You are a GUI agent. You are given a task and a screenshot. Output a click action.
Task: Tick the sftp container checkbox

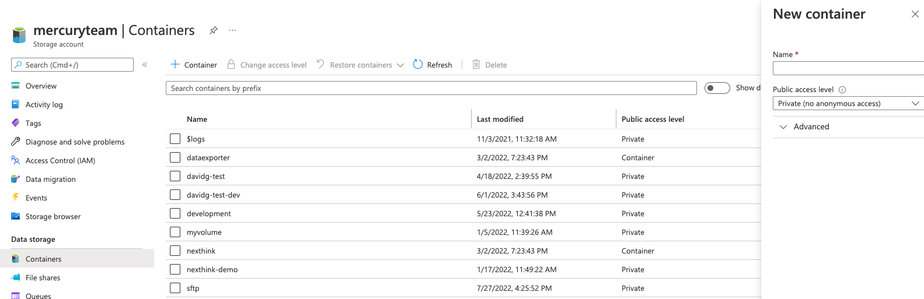click(x=175, y=288)
